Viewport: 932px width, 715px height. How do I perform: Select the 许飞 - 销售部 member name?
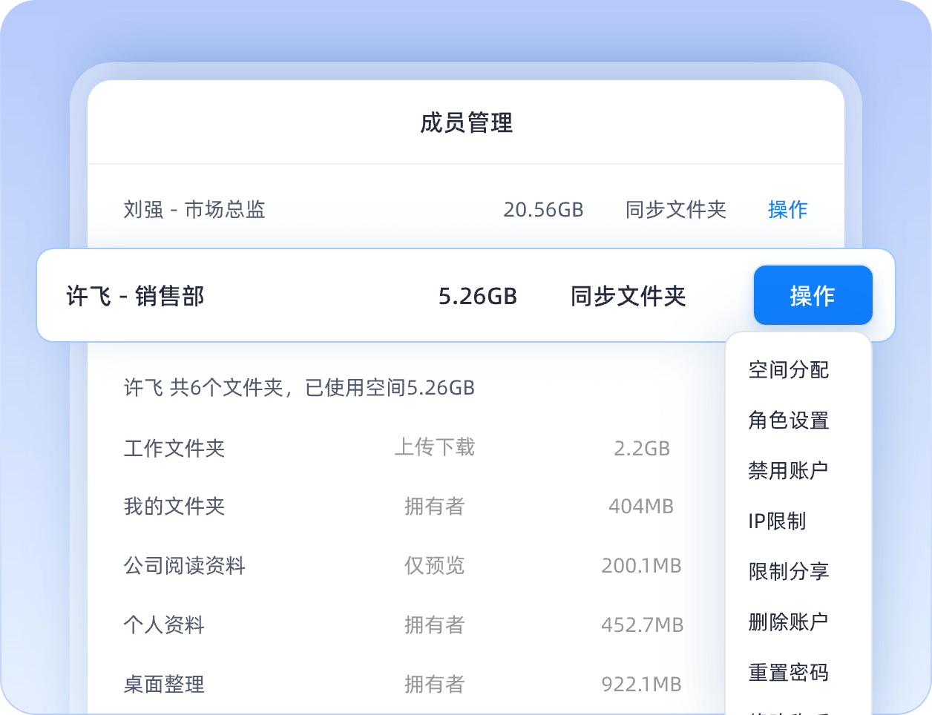click(135, 297)
